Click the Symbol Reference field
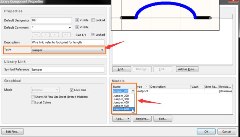Image resolution: width=240 pixels, height=137 pixels. [x=68, y=70]
